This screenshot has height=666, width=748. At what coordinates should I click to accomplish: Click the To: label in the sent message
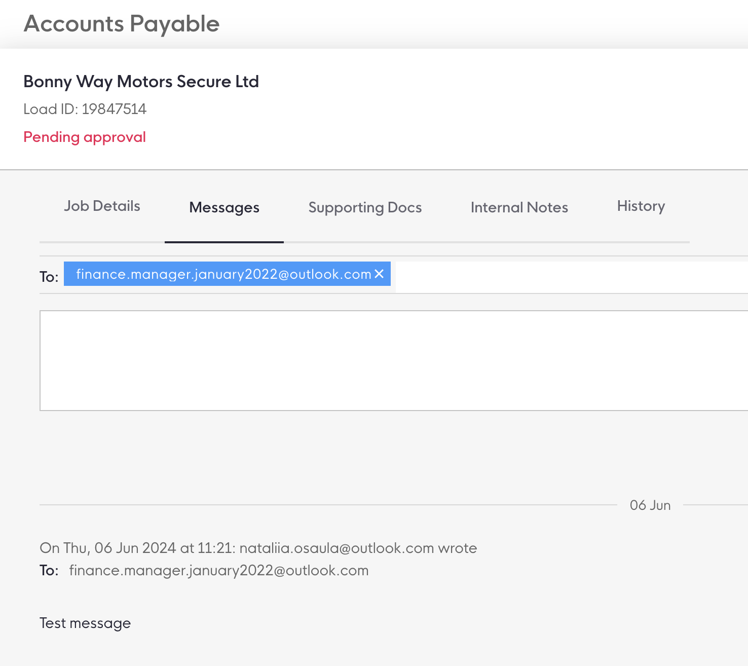click(x=49, y=571)
